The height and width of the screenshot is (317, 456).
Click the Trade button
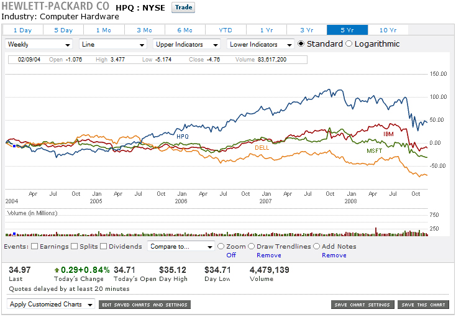click(x=183, y=7)
